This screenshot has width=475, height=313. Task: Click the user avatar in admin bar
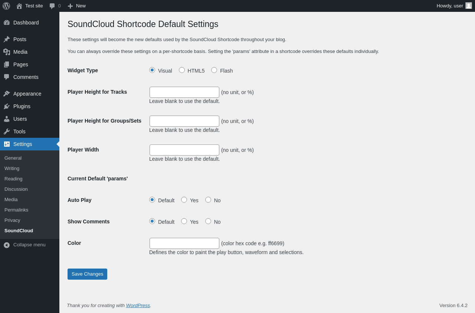click(x=469, y=6)
